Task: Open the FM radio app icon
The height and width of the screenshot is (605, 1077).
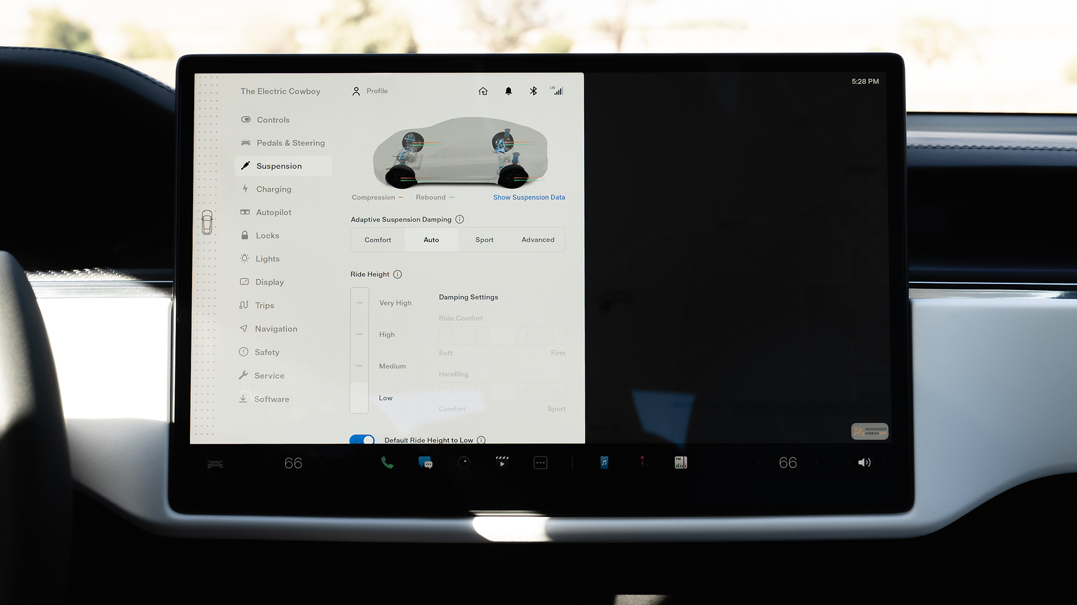Action: click(680, 462)
